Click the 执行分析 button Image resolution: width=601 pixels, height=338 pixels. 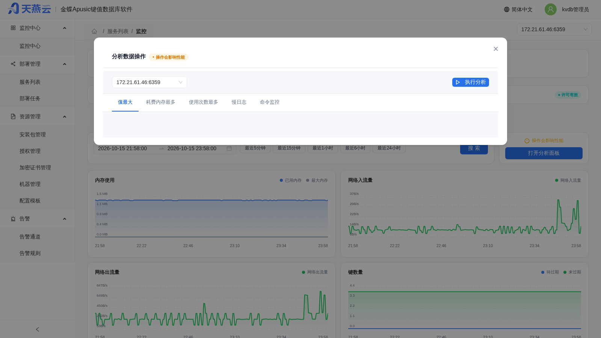coord(471,82)
